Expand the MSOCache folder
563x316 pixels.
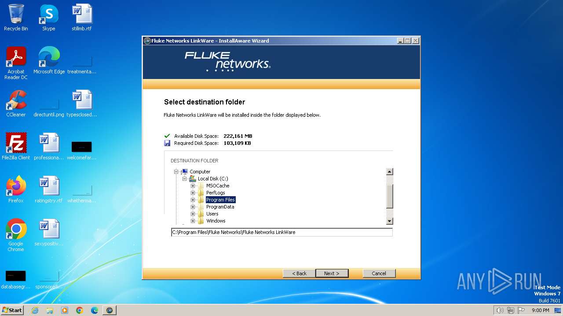(x=193, y=186)
